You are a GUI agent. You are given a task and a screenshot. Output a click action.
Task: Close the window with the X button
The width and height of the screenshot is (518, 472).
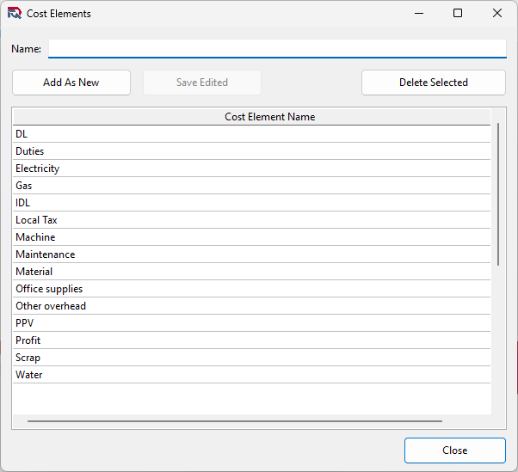[497, 13]
